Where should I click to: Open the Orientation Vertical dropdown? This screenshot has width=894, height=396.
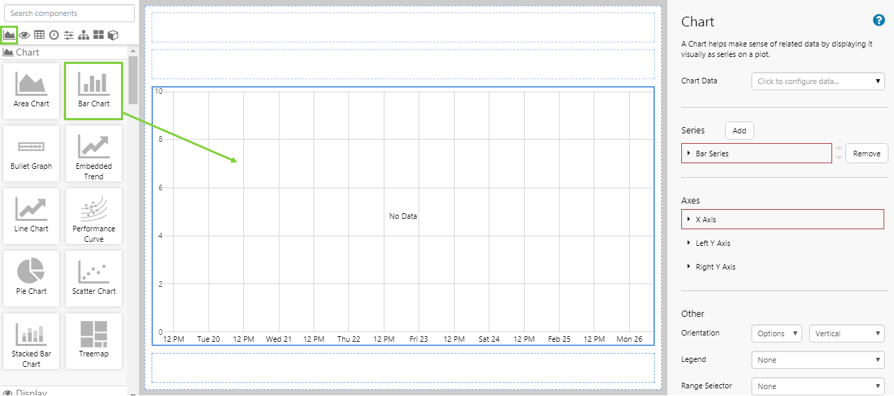(x=846, y=333)
